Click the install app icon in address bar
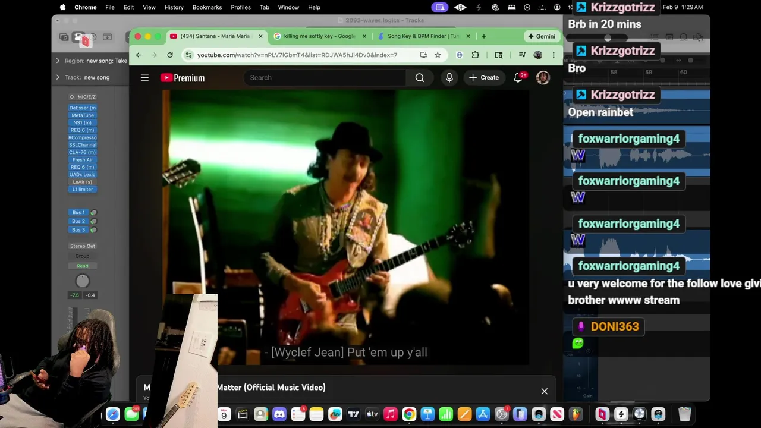 pos(423,55)
